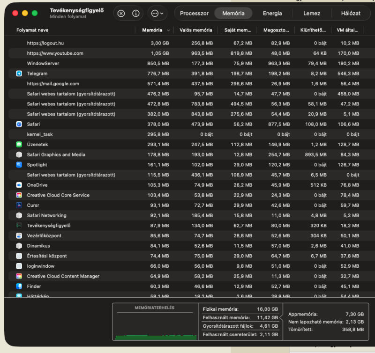Viewport: 375px width, 353px height.
Task: Switch to the Energia tab
Action: tap(272, 14)
